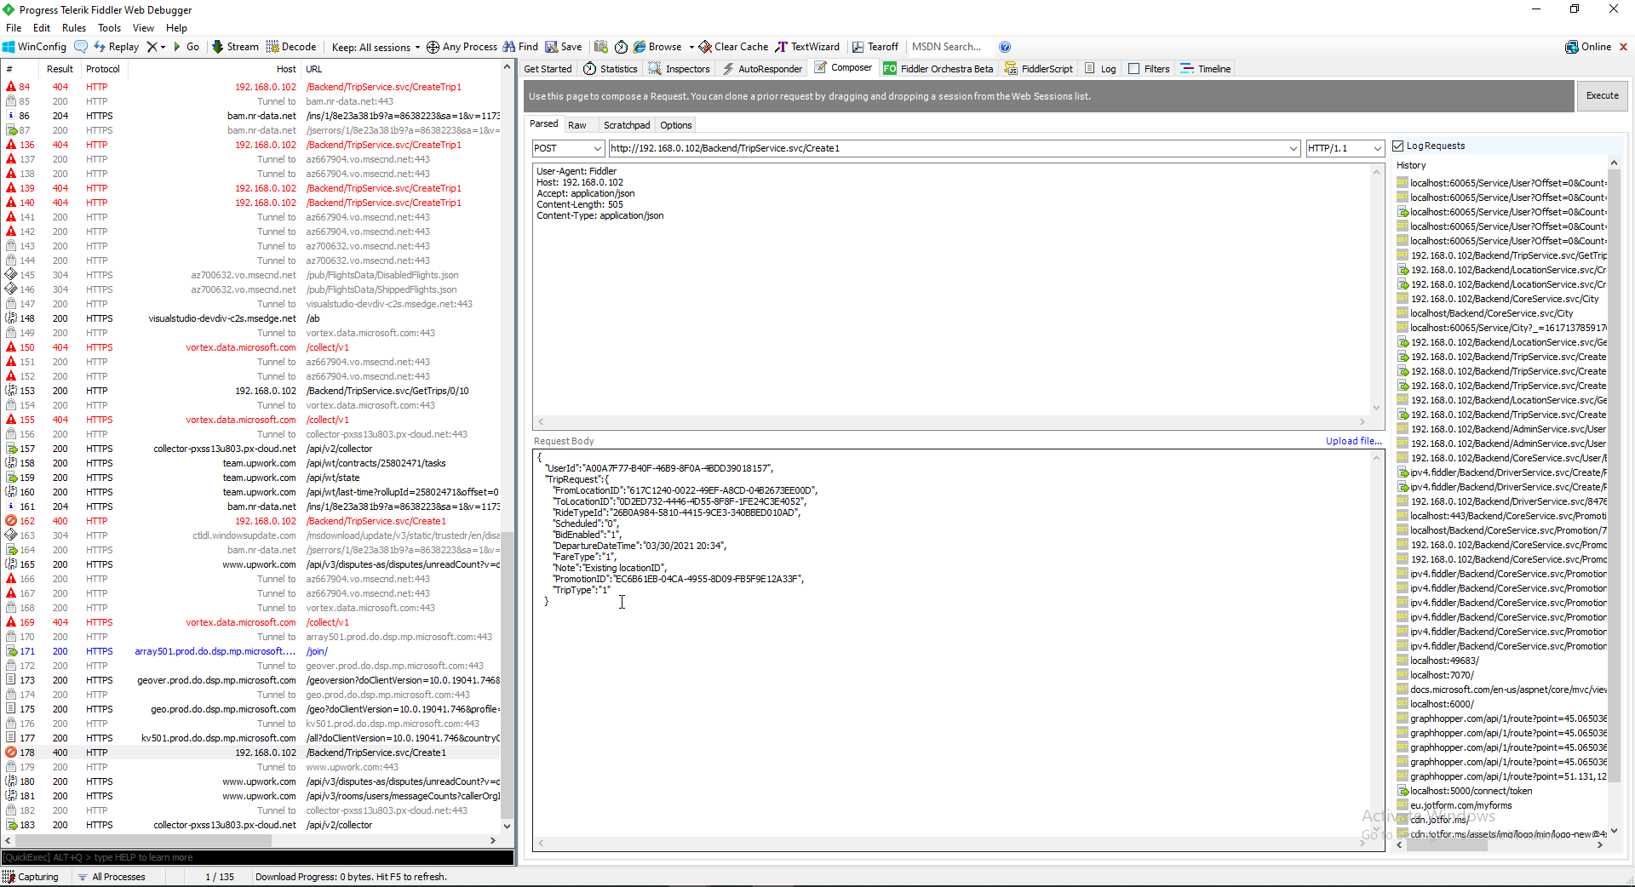Open the File menu
Viewport: 1635px width, 887px height.
click(14, 28)
